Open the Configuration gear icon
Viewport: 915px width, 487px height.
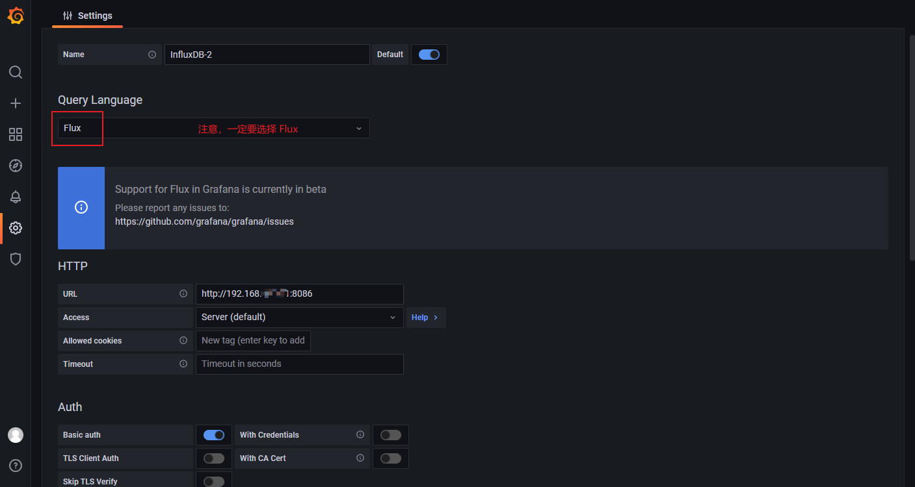point(16,228)
